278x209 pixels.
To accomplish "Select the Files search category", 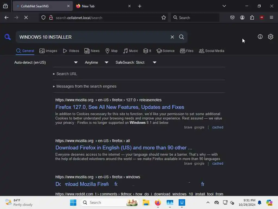I will [187, 51].
